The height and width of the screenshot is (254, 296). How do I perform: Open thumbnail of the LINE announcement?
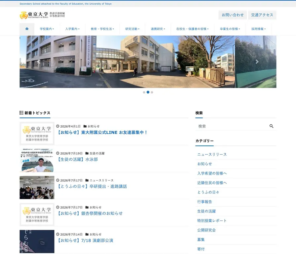click(37, 133)
